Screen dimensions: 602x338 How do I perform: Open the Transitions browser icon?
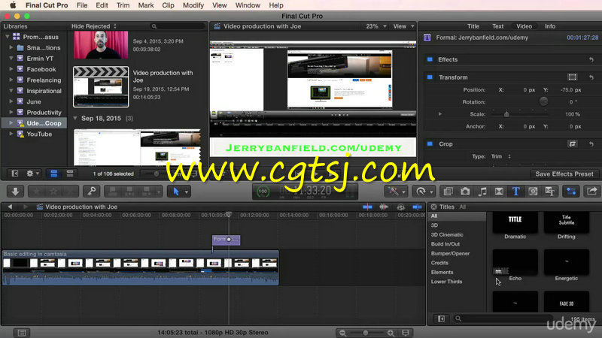click(499, 192)
